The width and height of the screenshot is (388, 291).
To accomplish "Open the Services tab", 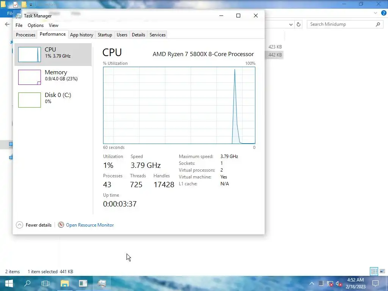I will 157,35.
